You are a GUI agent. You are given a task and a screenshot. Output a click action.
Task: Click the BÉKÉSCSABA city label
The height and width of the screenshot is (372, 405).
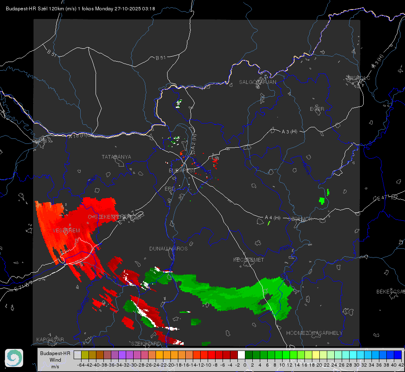pos(391,292)
